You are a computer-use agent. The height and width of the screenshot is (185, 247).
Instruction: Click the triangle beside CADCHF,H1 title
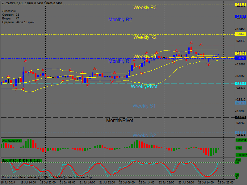3,3
